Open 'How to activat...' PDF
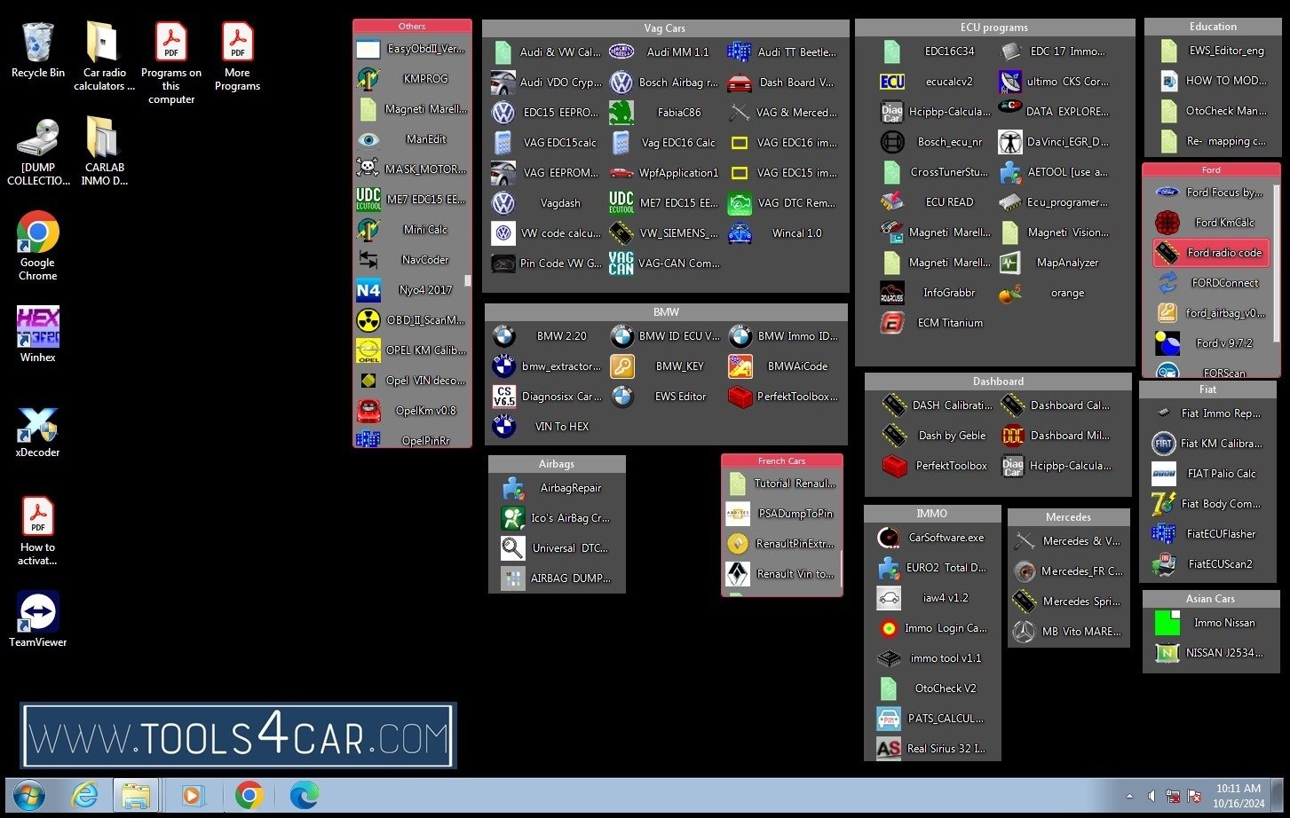Screen dimensions: 1290x818 pyautogui.click(x=37, y=531)
